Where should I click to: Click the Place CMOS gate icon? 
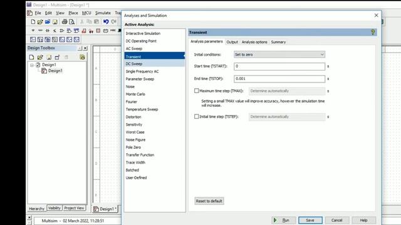tap(76, 31)
